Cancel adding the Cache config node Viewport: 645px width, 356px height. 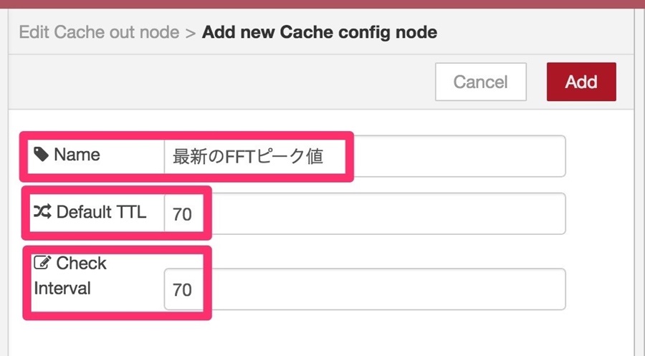(480, 82)
